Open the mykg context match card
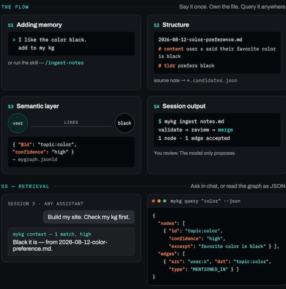286x289 pixels. 71,241
